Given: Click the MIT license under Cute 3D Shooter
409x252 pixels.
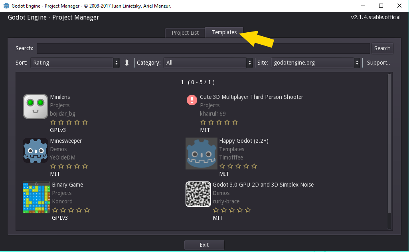Looking at the screenshot, I should (x=205, y=130).
